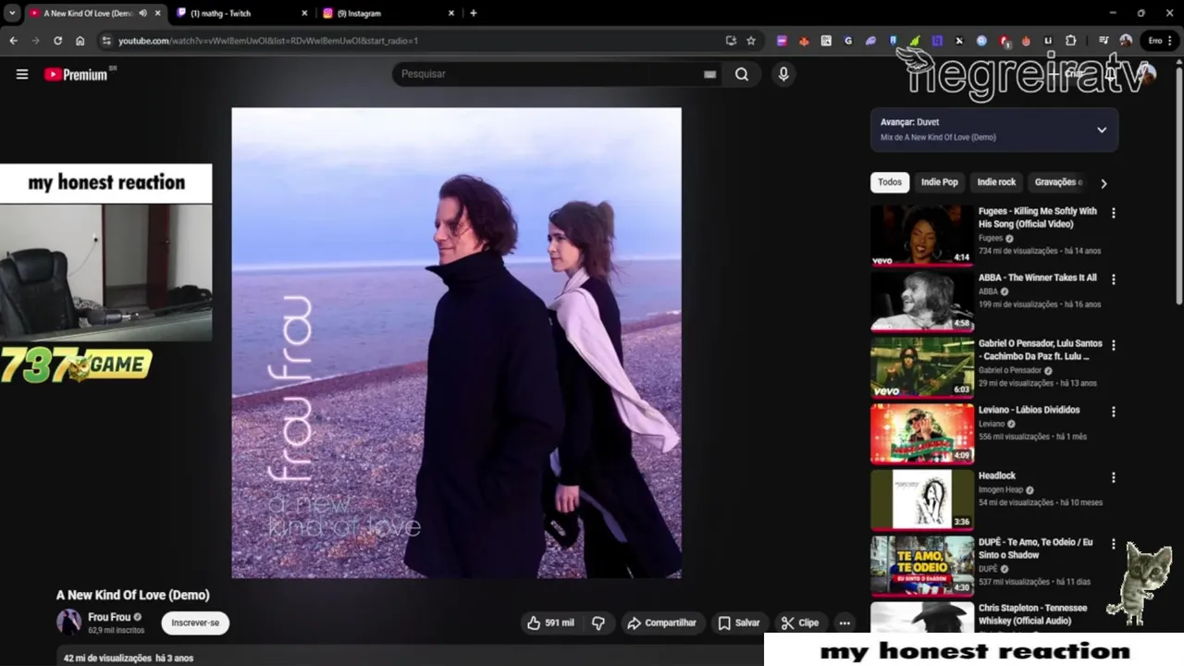Like the video with thumbs-up button
Screen dimensions: 1184x666
click(x=550, y=623)
